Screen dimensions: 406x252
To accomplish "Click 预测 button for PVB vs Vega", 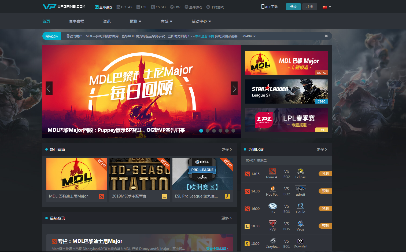I will click(325, 226).
